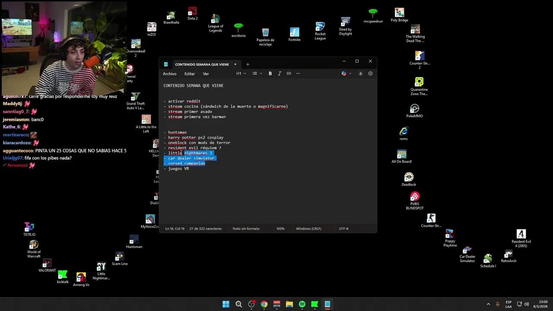Open the Archivo menu
The image size is (553, 311).
pos(169,74)
